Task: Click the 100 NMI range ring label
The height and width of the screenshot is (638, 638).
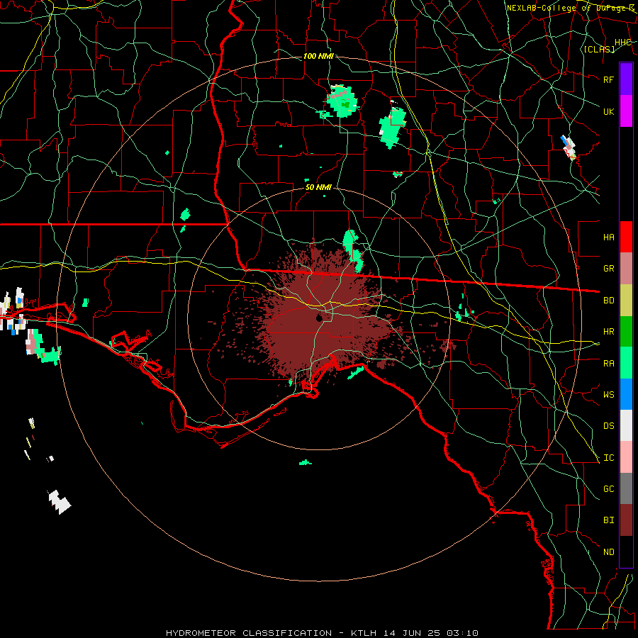Action: pyautogui.click(x=318, y=56)
